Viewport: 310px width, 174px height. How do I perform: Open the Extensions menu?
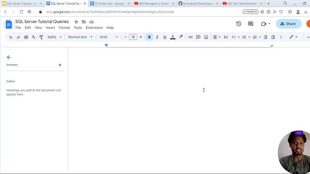(x=94, y=28)
